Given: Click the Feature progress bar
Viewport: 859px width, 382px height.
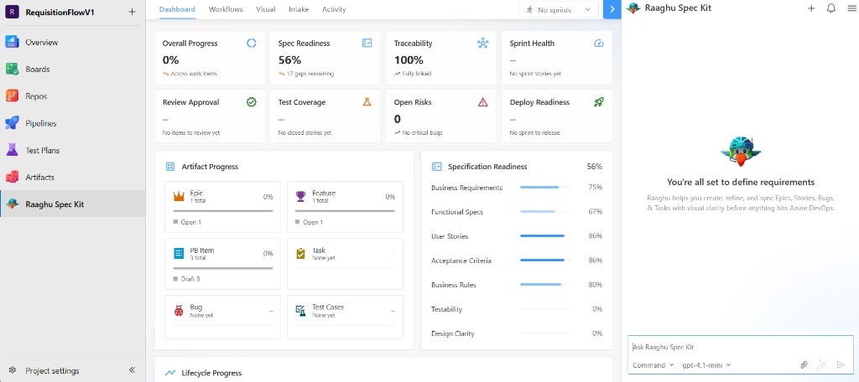Looking at the screenshot, I should click(x=345, y=211).
